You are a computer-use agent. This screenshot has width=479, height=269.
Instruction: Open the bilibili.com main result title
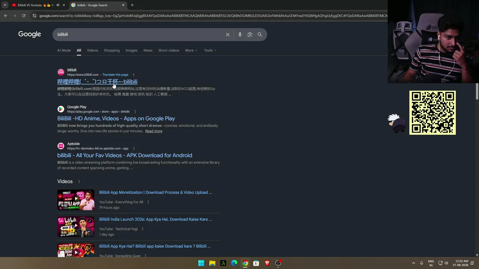(x=97, y=81)
